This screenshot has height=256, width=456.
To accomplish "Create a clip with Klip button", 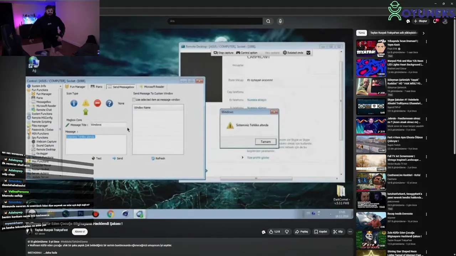I will click(x=338, y=232).
